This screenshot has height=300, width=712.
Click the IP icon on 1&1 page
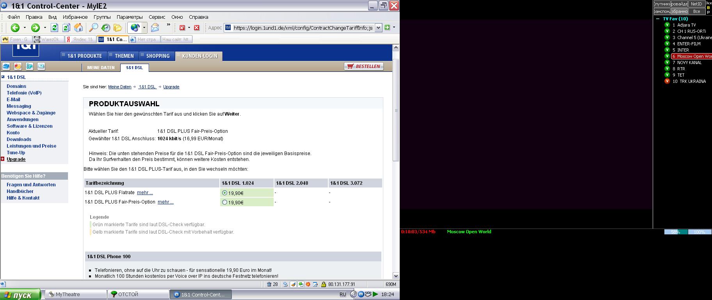click(x=30, y=66)
